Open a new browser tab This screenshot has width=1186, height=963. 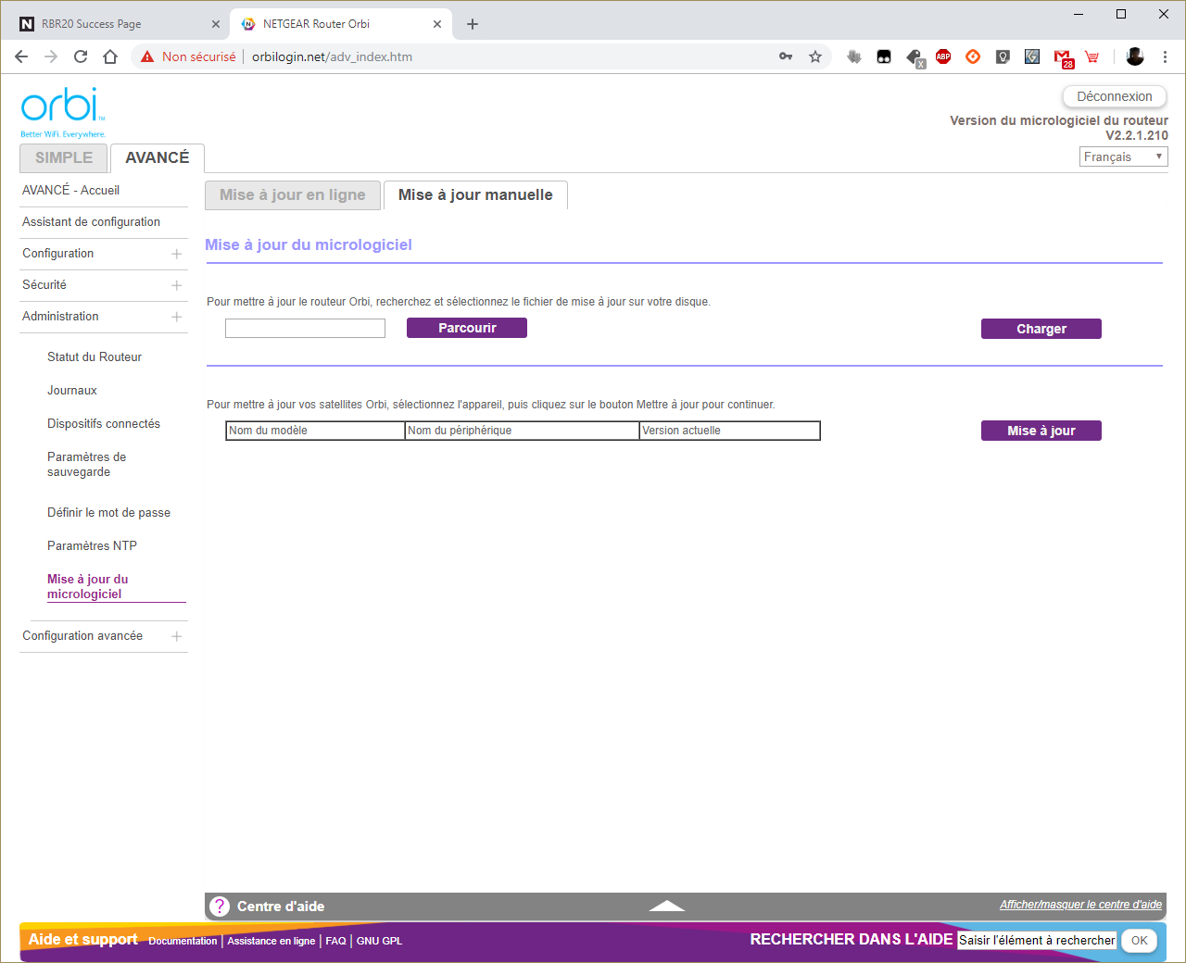(473, 24)
